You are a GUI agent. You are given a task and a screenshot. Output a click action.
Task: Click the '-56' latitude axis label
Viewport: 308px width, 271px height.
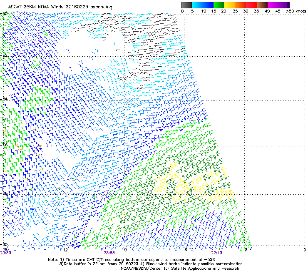[x=4, y=145]
